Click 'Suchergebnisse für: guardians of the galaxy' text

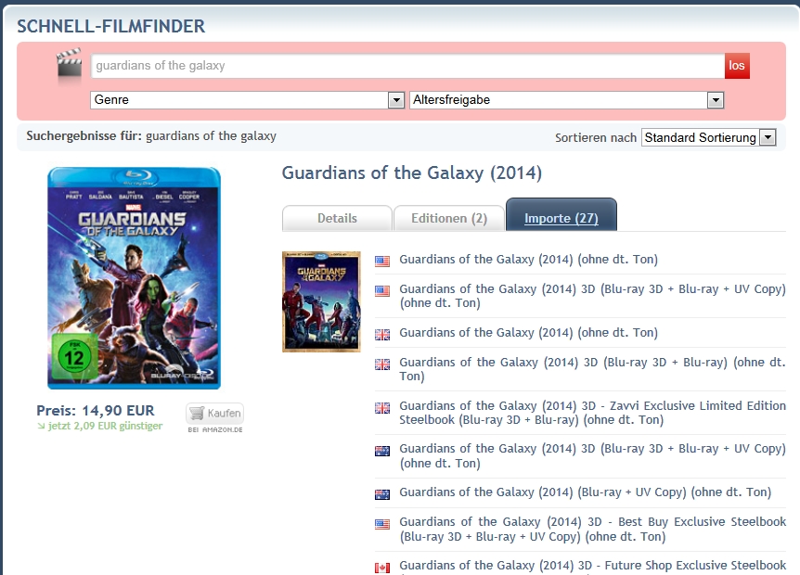click(x=151, y=136)
